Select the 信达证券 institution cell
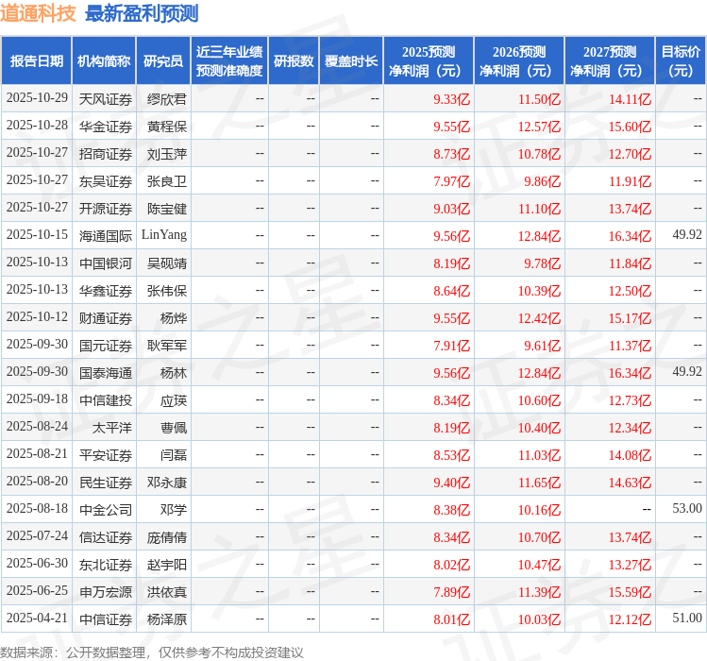The height and width of the screenshot is (661, 707). [x=106, y=537]
